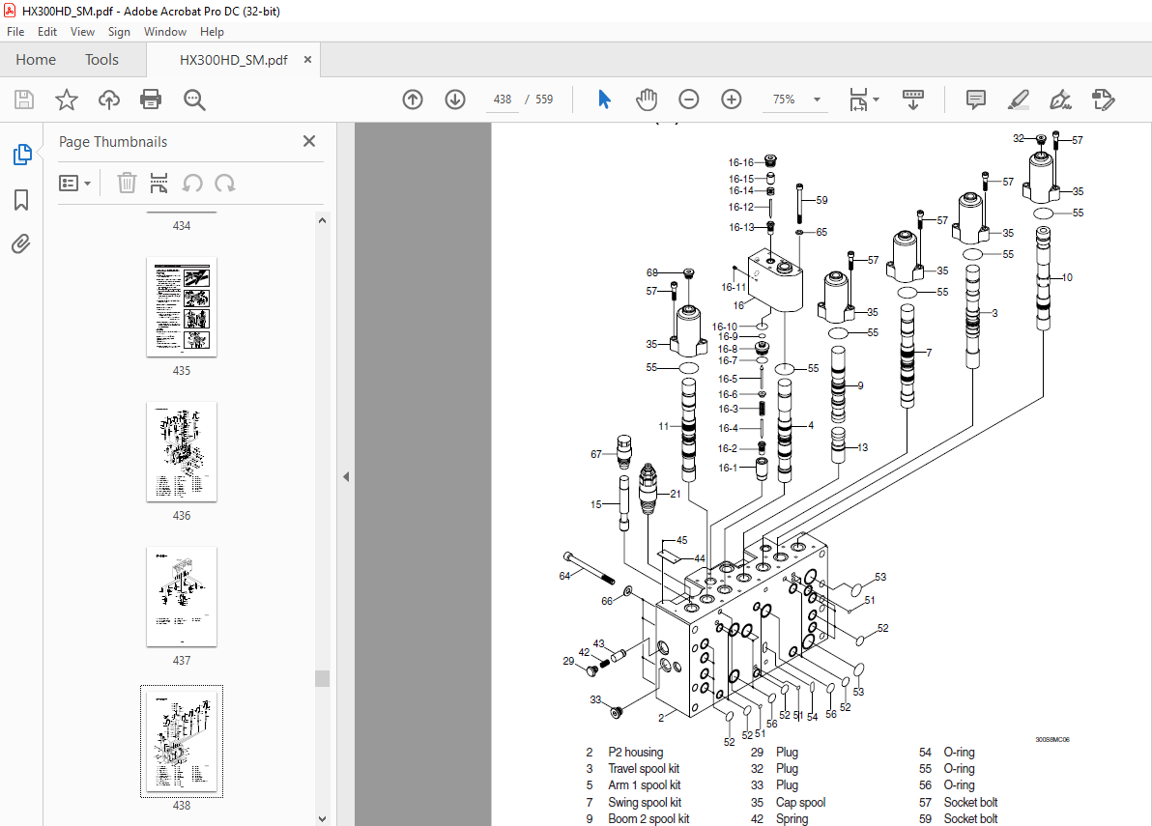The height and width of the screenshot is (826, 1152).
Task: Open the find text magnifier tool
Action: [x=194, y=100]
